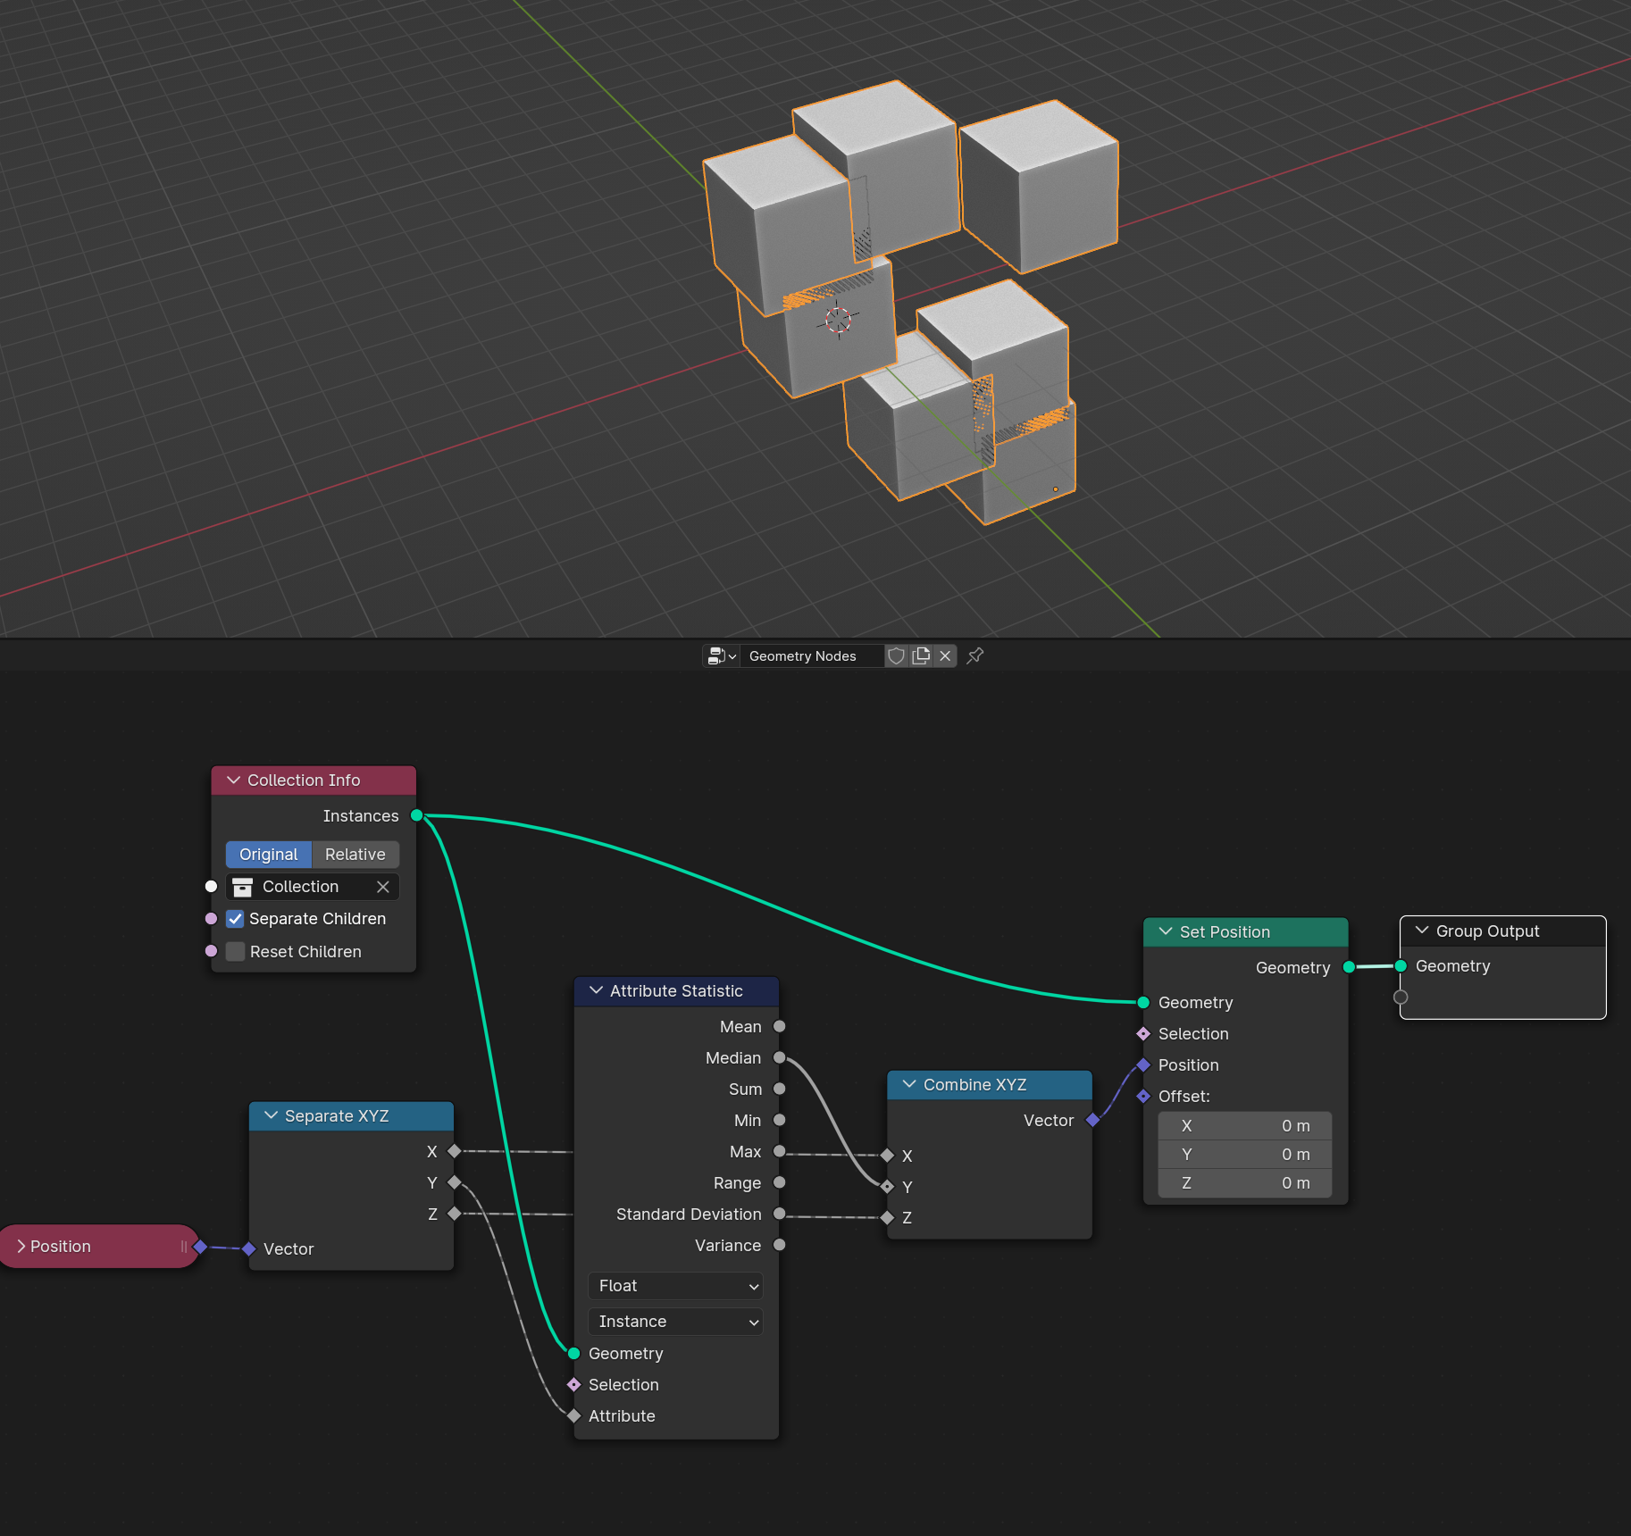Click the Reset Children input socket
This screenshot has height=1536, width=1631.
click(x=211, y=952)
